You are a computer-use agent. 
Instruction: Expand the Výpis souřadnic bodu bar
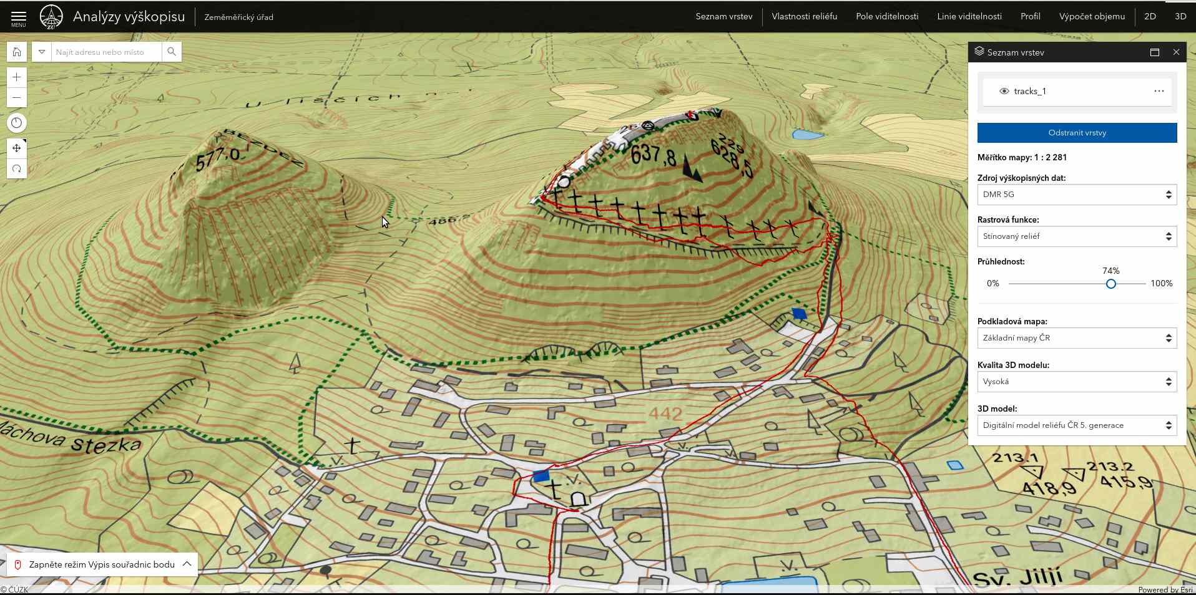click(187, 564)
